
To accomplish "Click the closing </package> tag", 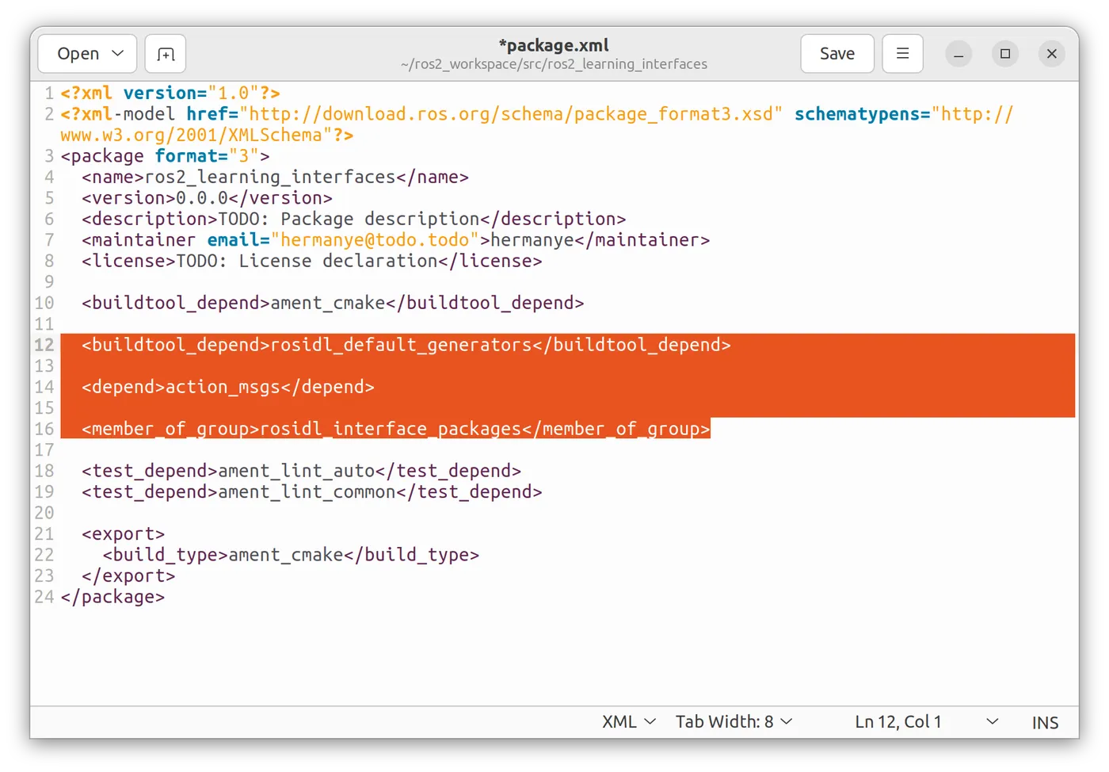I will click(x=112, y=597).
